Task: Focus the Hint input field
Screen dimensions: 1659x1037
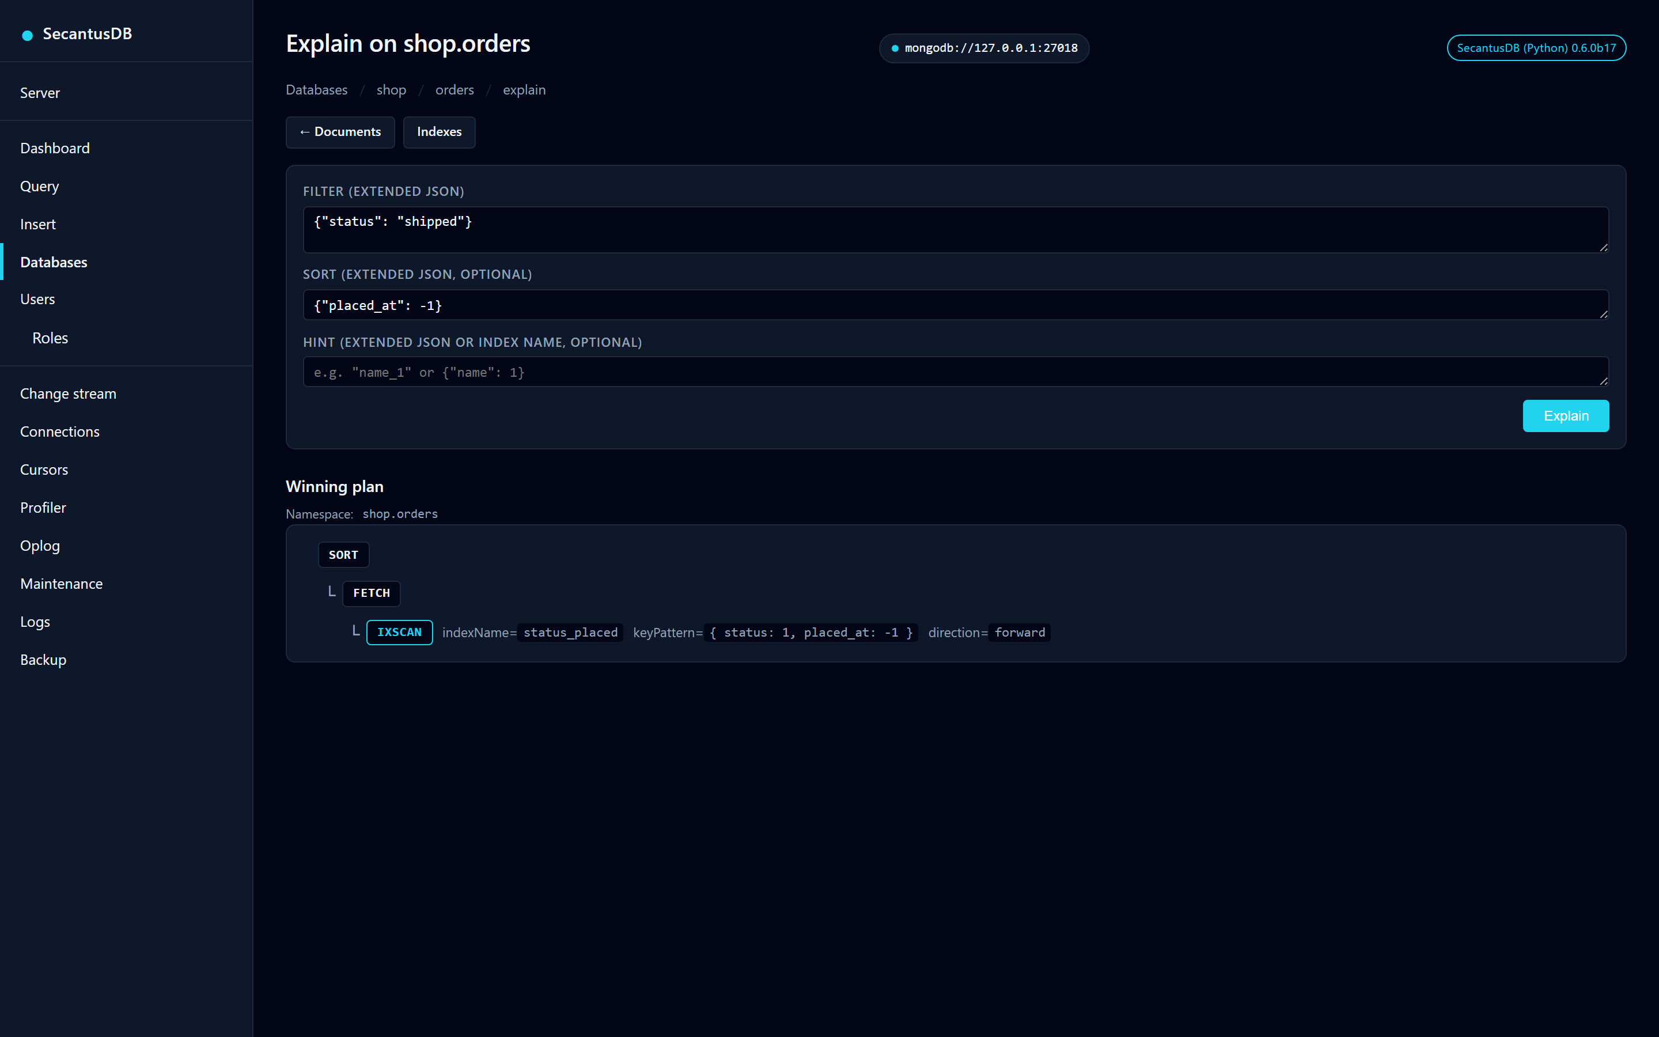Action: coord(956,372)
